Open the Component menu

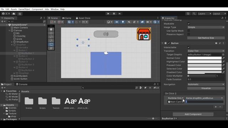click(37, 9)
